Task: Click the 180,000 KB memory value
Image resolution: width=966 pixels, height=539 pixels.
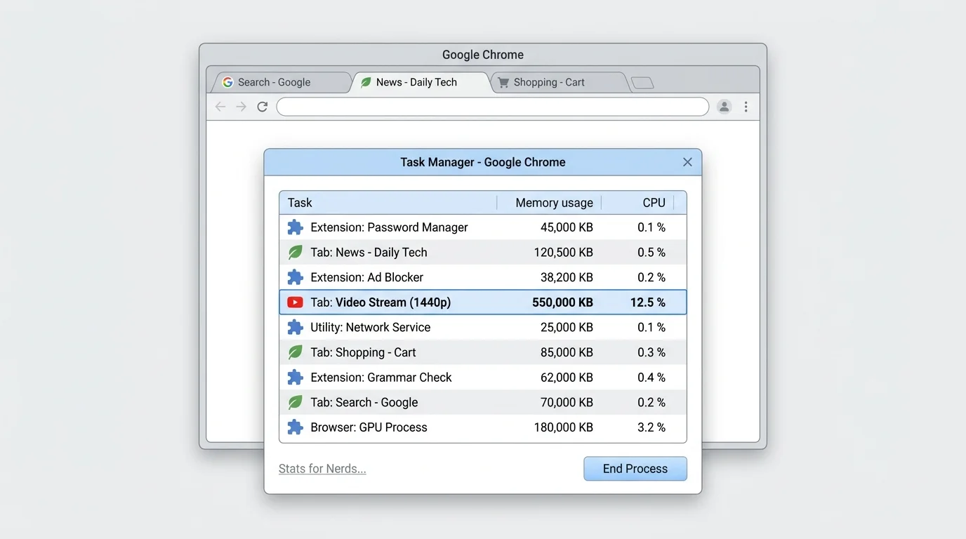Action: point(563,427)
